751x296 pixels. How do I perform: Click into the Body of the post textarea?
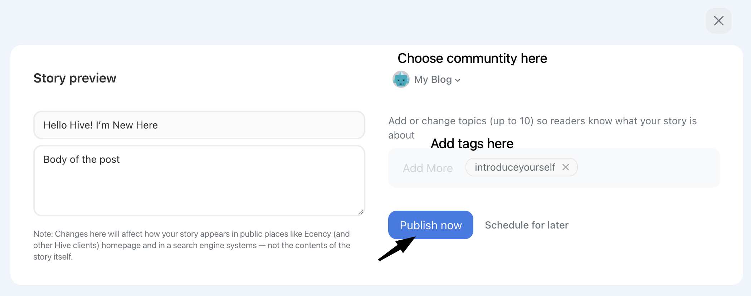tap(199, 180)
